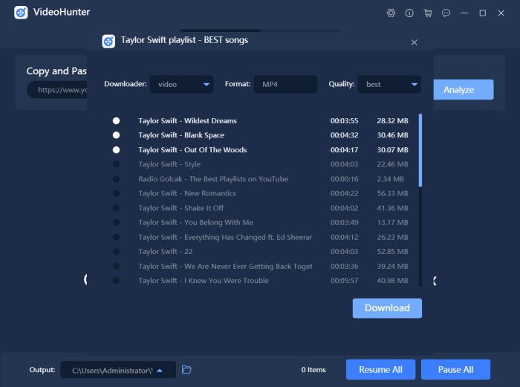Click the Analyze button
Screen dimensions: 520x387
464,90
